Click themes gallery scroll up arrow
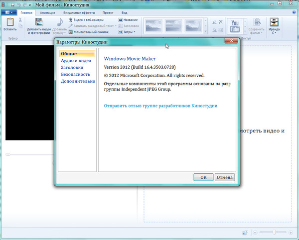Screen dimensions: 299x240 tap(206, 20)
